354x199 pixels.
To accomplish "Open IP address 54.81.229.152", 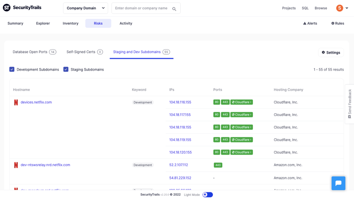I will [180, 178].
